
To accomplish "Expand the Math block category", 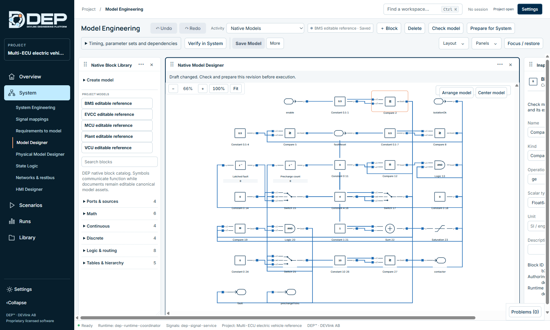I will click(119, 214).
